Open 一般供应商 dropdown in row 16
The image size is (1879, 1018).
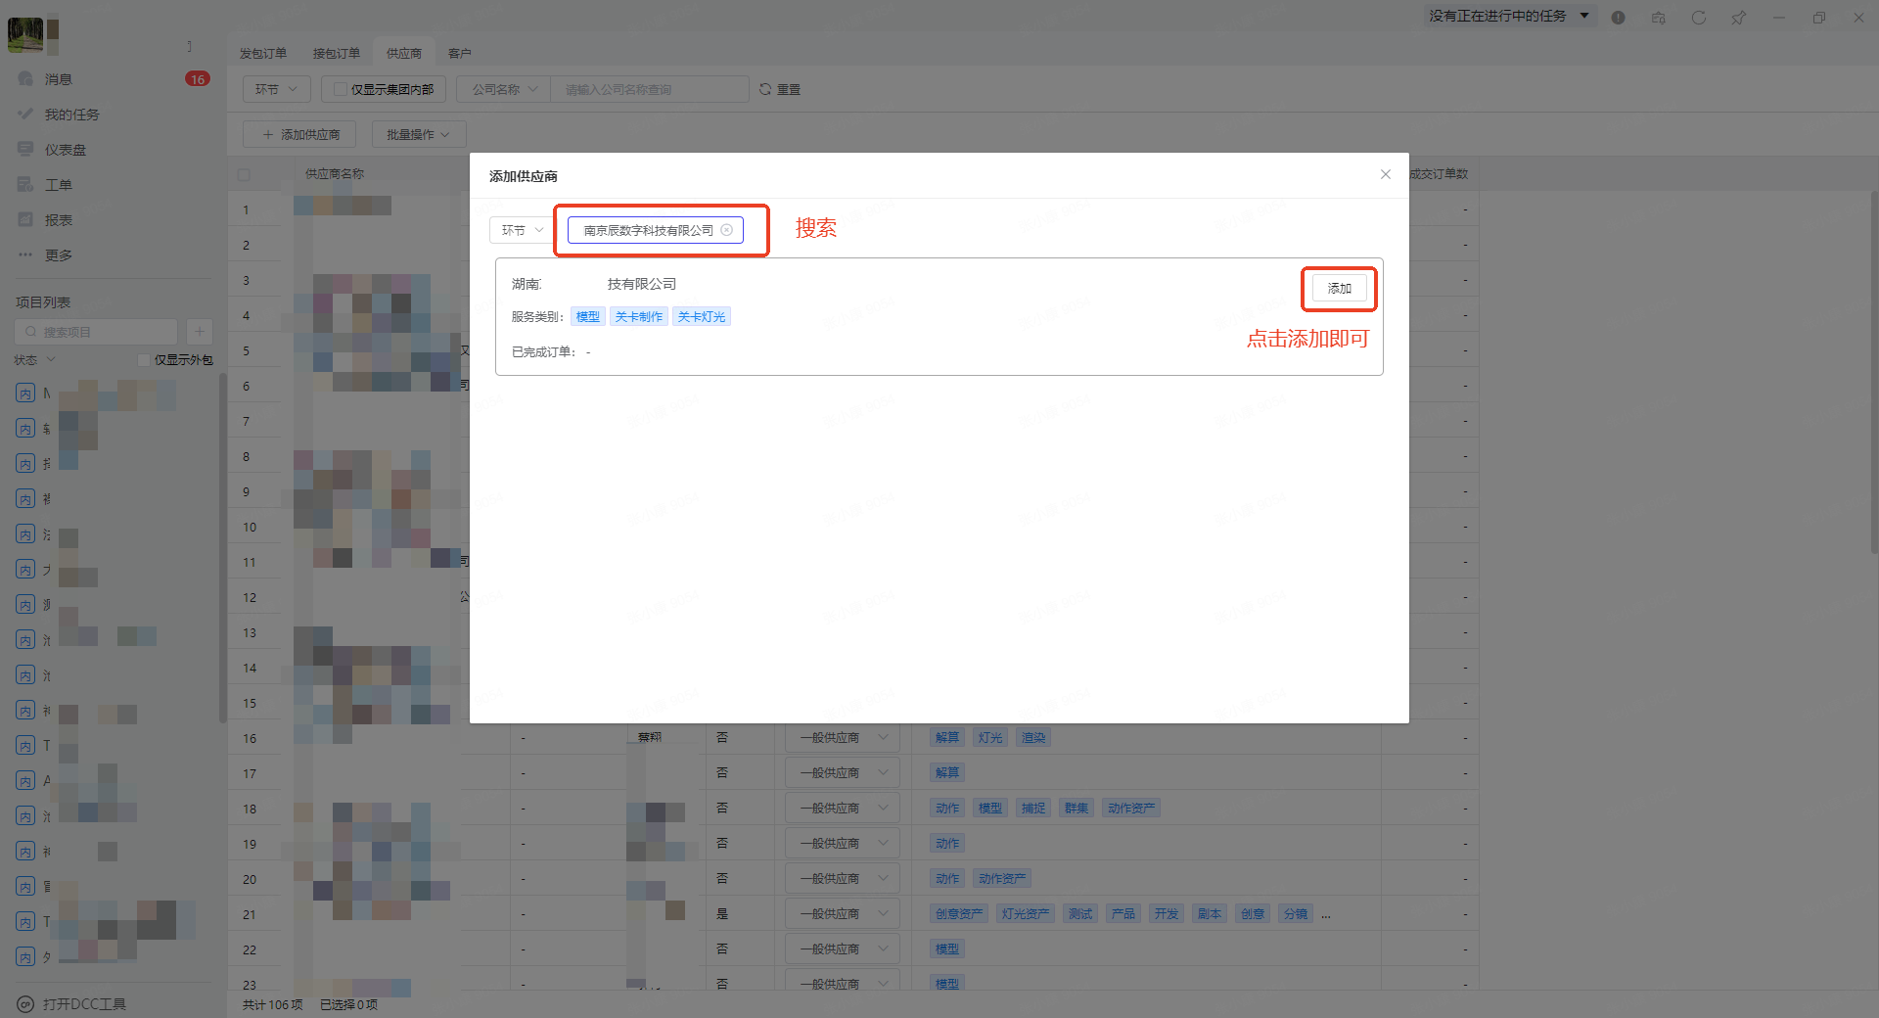click(843, 738)
